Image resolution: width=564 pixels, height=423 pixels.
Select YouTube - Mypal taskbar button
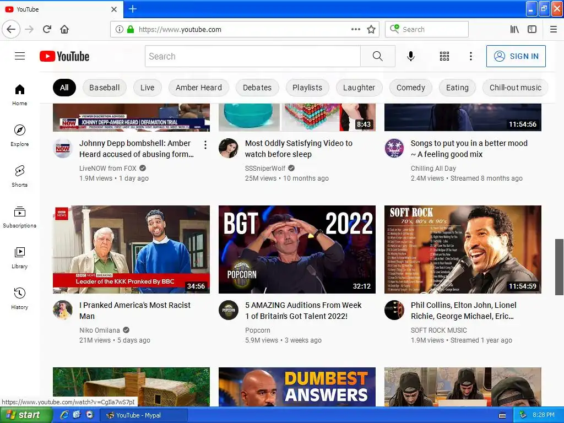click(x=143, y=415)
